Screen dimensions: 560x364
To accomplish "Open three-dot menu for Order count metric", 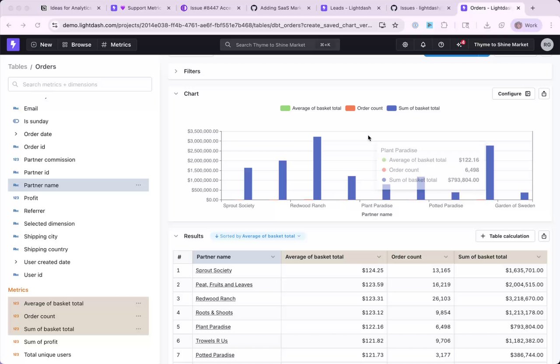I will 138,316.
